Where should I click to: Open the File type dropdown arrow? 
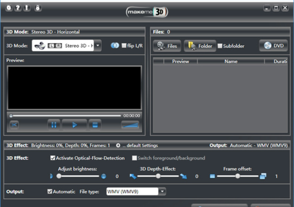tap(162, 192)
